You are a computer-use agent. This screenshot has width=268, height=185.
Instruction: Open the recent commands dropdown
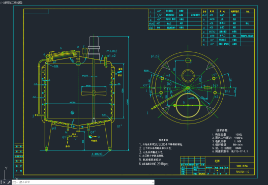[x=15, y=182]
